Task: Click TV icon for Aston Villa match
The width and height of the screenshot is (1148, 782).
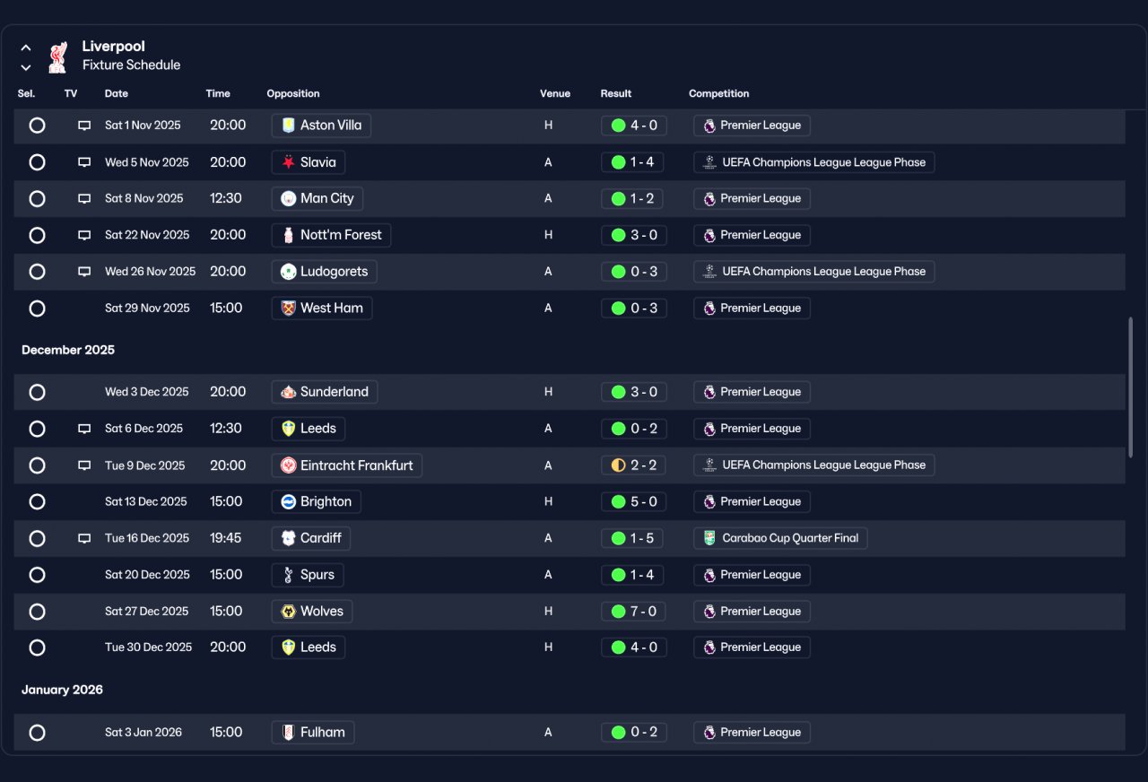Action: coord(84,126)
